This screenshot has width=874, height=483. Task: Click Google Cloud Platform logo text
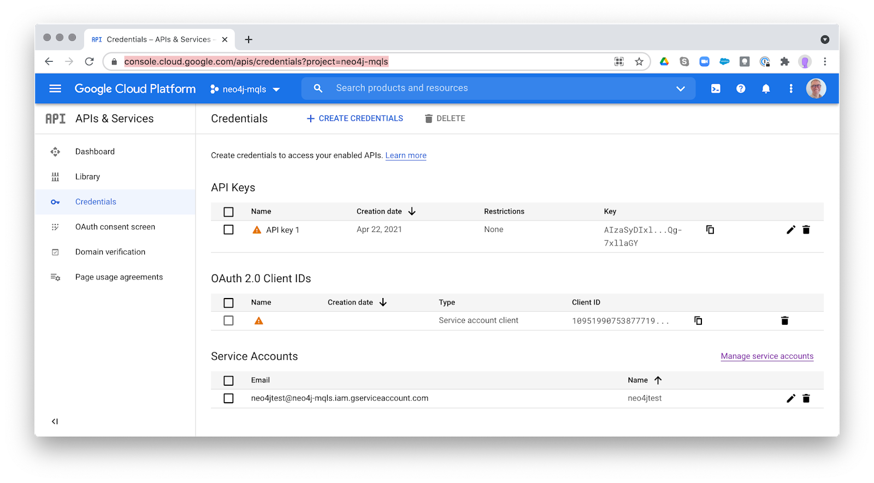pyautogui.click(x=135, y=88)
